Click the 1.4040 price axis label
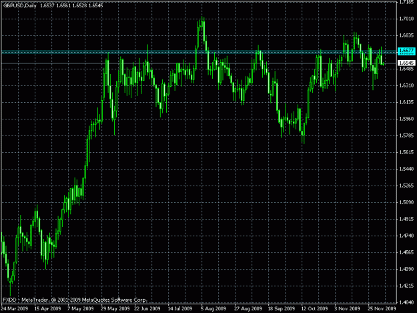 click(x=407, y=302)
